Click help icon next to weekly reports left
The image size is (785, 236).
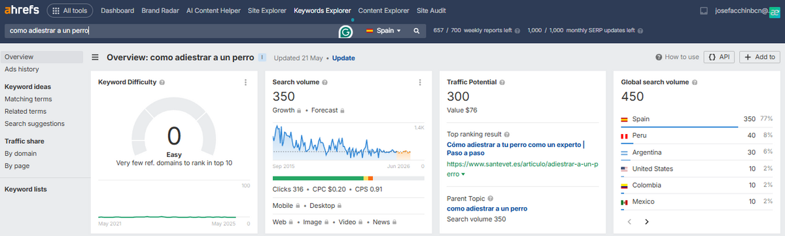click(517, 31)
